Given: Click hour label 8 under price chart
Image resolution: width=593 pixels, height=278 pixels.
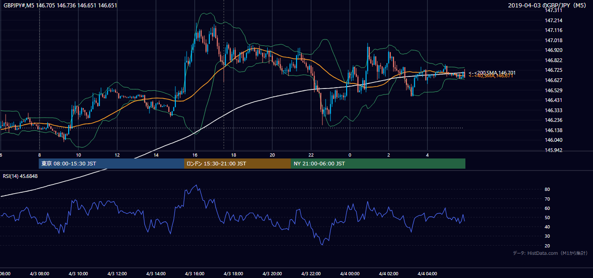Looking at the screenshot, I should 39,155.
